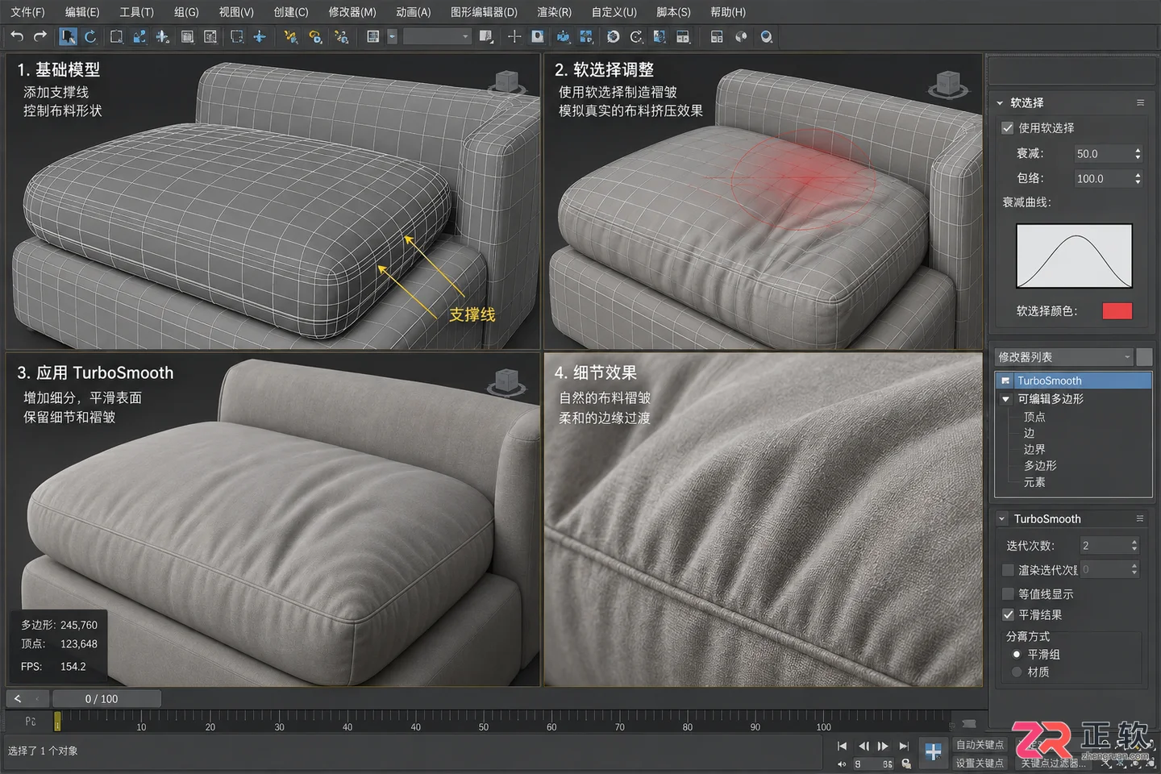The height and width of the screenshot is (774, 1161).
Task: Enable the 渲染迭代次数 checkbox
Action: pyautogui.click(x=1007, y=570)
